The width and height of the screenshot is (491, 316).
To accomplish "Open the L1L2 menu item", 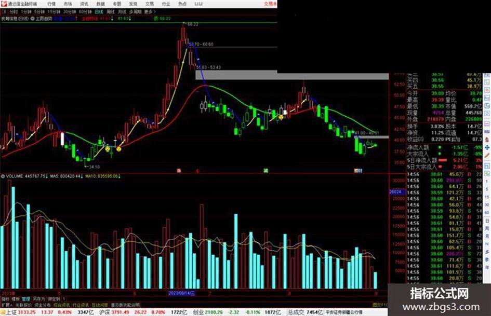I will click(x=198, y=4).
